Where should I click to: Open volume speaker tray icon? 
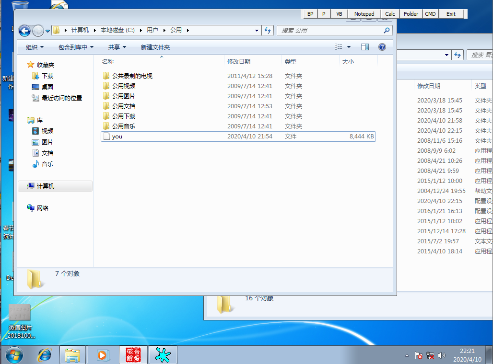441,355
